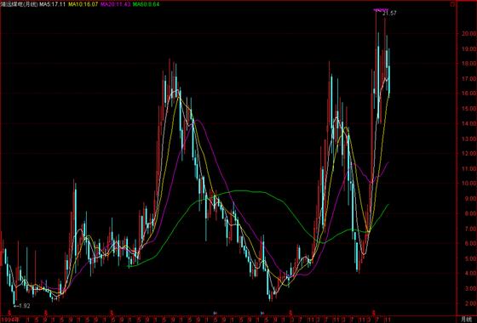This screenshot has height=323, width=477.
Task: Click the first red event marker above time axis
Action: 9,313
